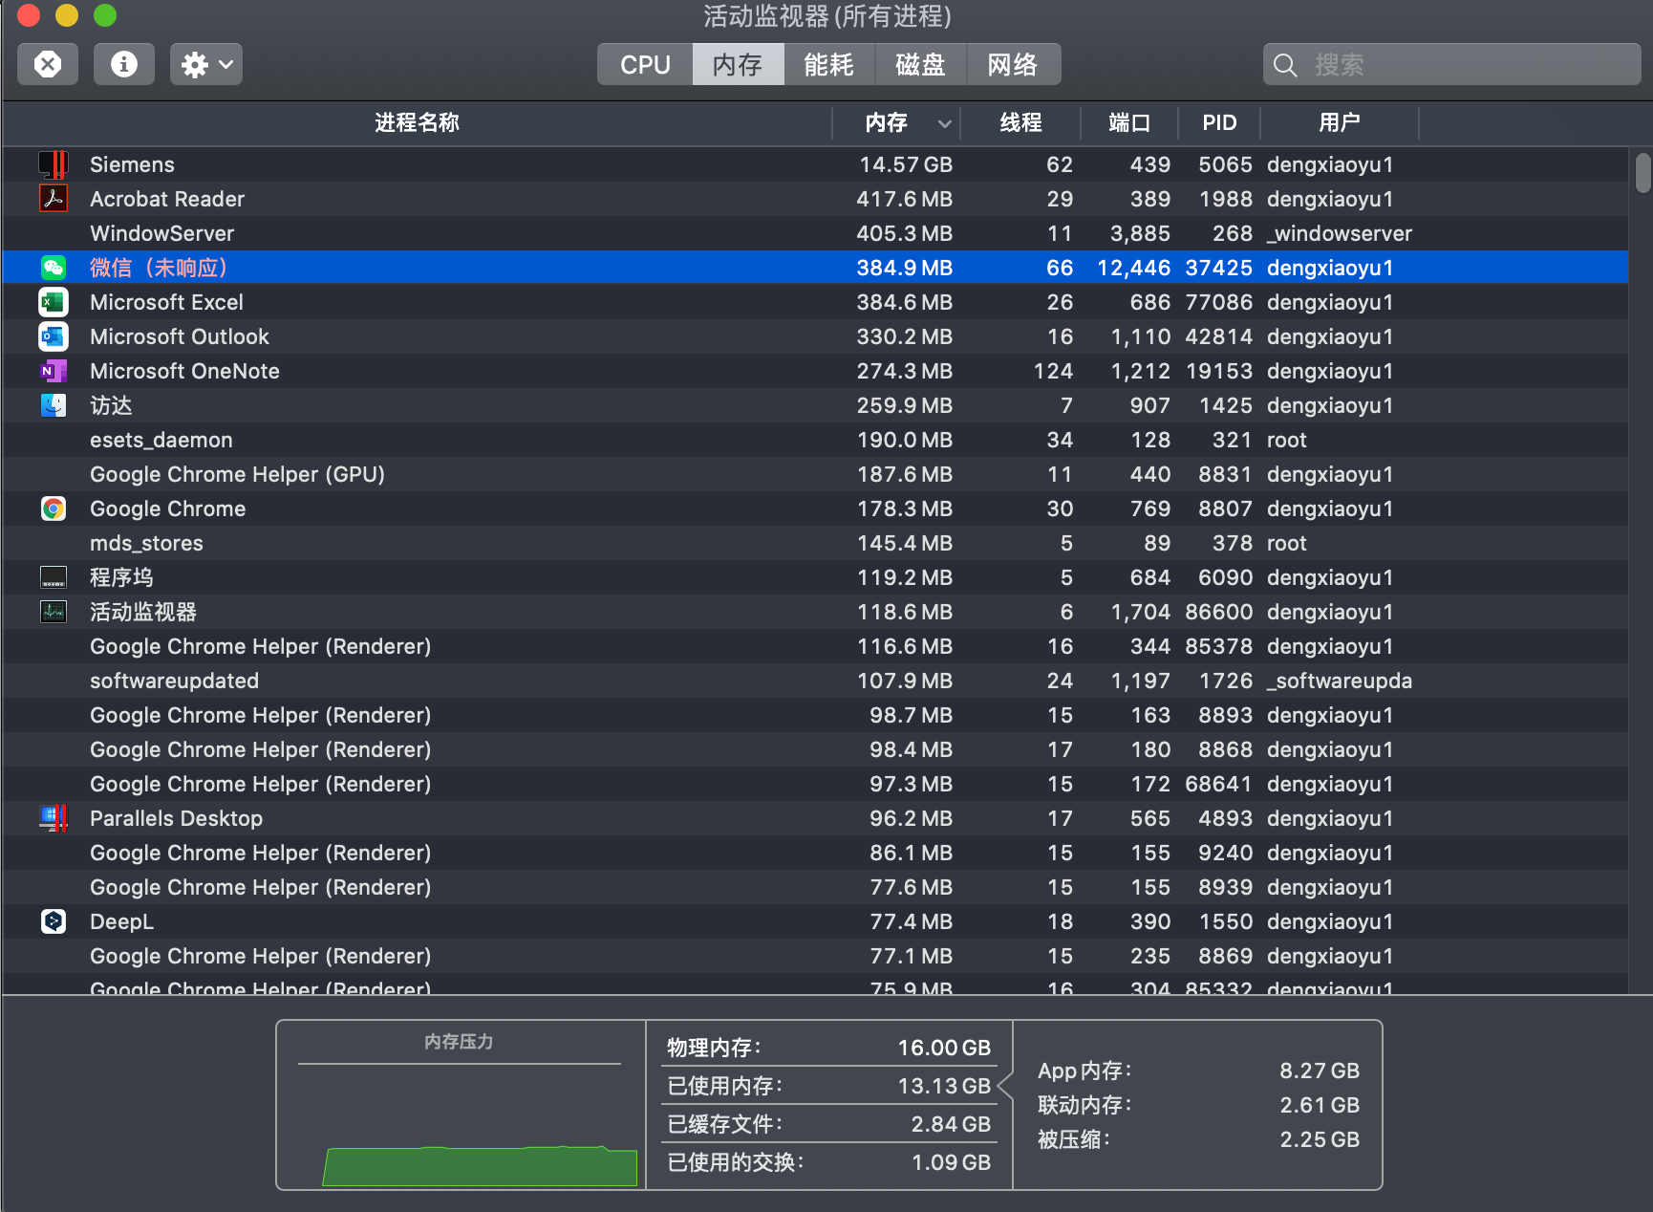Click Chrome Helper Renderer with PID 9240
Screen dimensions: 1653x1212
pyautogui.click(x=815, y=853)
